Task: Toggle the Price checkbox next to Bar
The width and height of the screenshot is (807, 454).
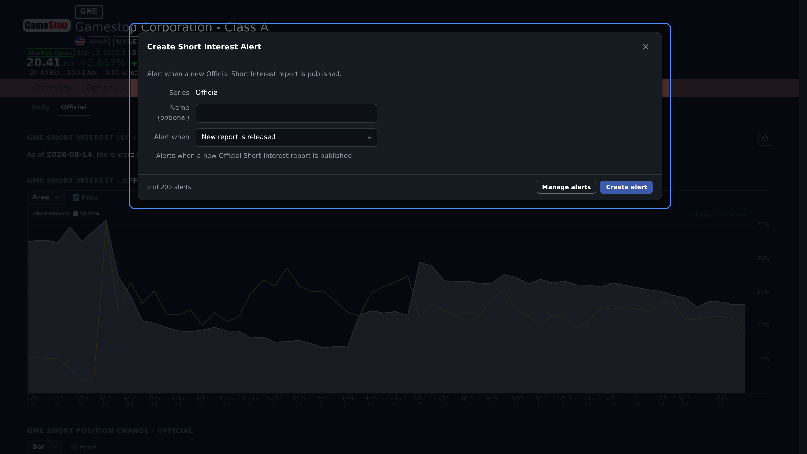Action: [74, 447]
